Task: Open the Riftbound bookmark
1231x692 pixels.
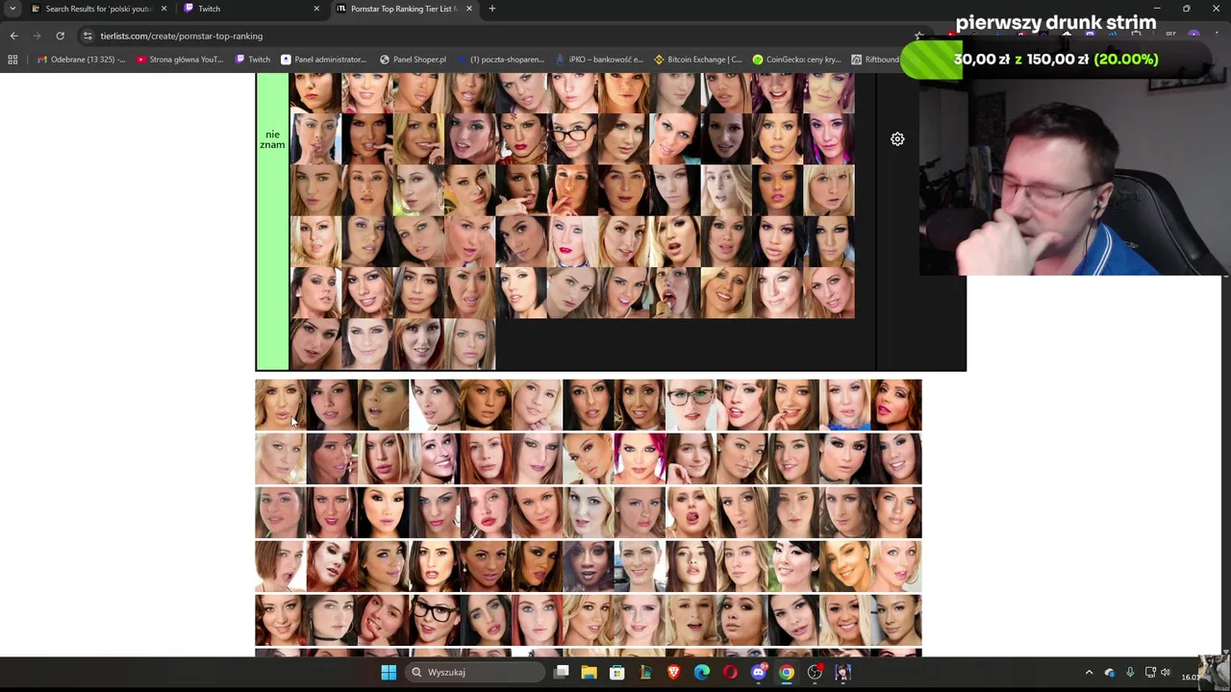Action: (876, 60)
